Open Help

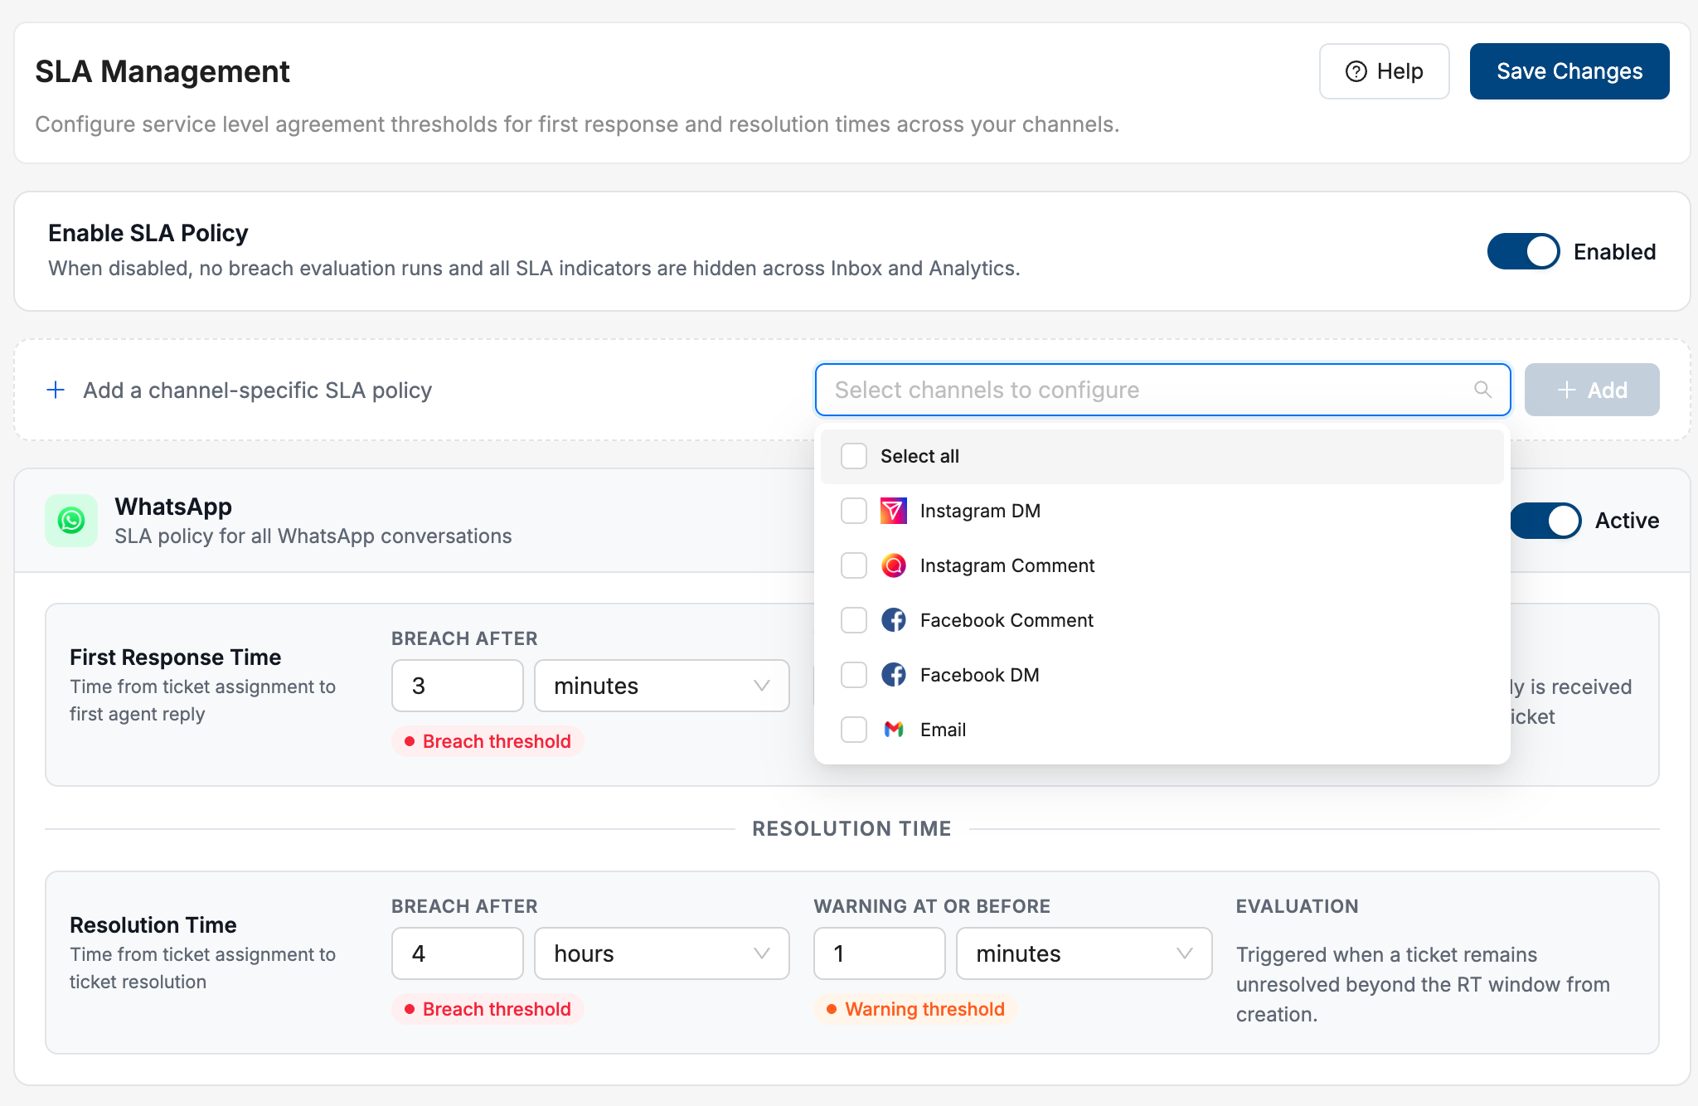[1384, 71]
